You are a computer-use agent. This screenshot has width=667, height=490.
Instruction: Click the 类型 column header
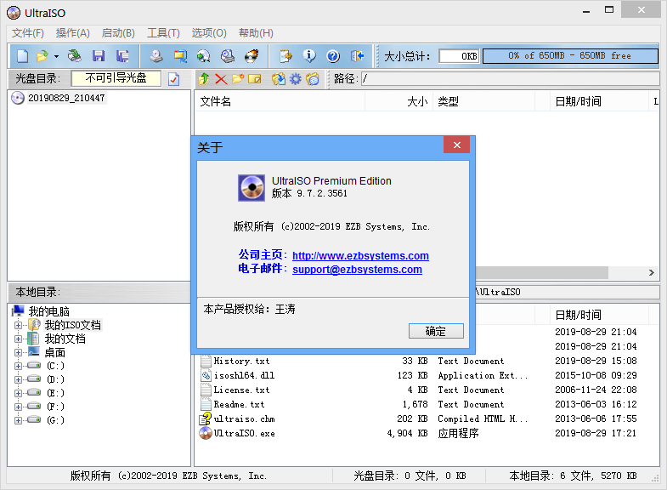pos(483,101)
